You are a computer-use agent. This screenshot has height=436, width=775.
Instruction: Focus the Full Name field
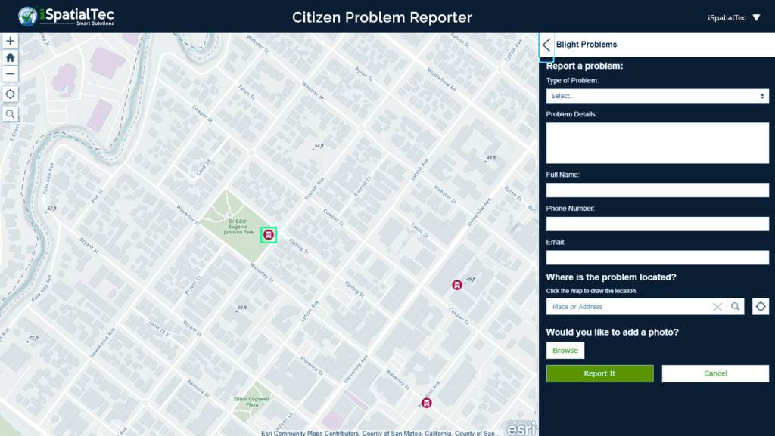pyautogui.click(x=657, y=190)
